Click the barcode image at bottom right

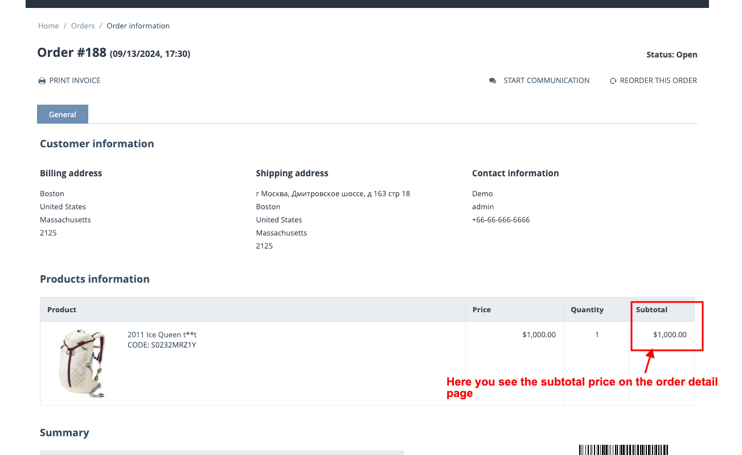coord(624,449)
